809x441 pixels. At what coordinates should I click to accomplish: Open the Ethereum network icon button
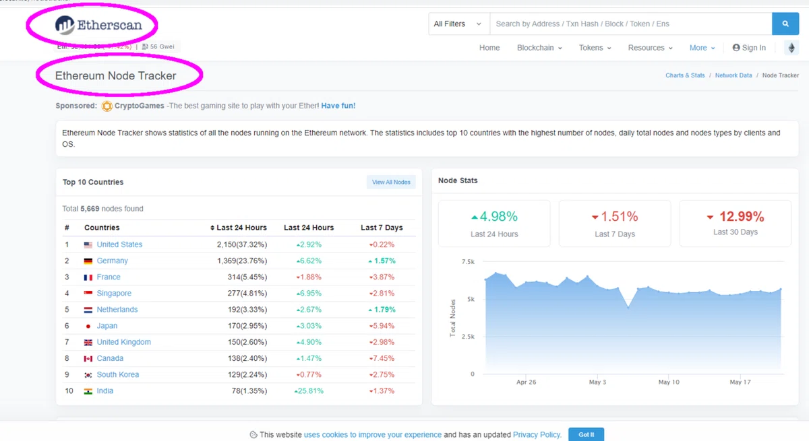click(791, 48)
